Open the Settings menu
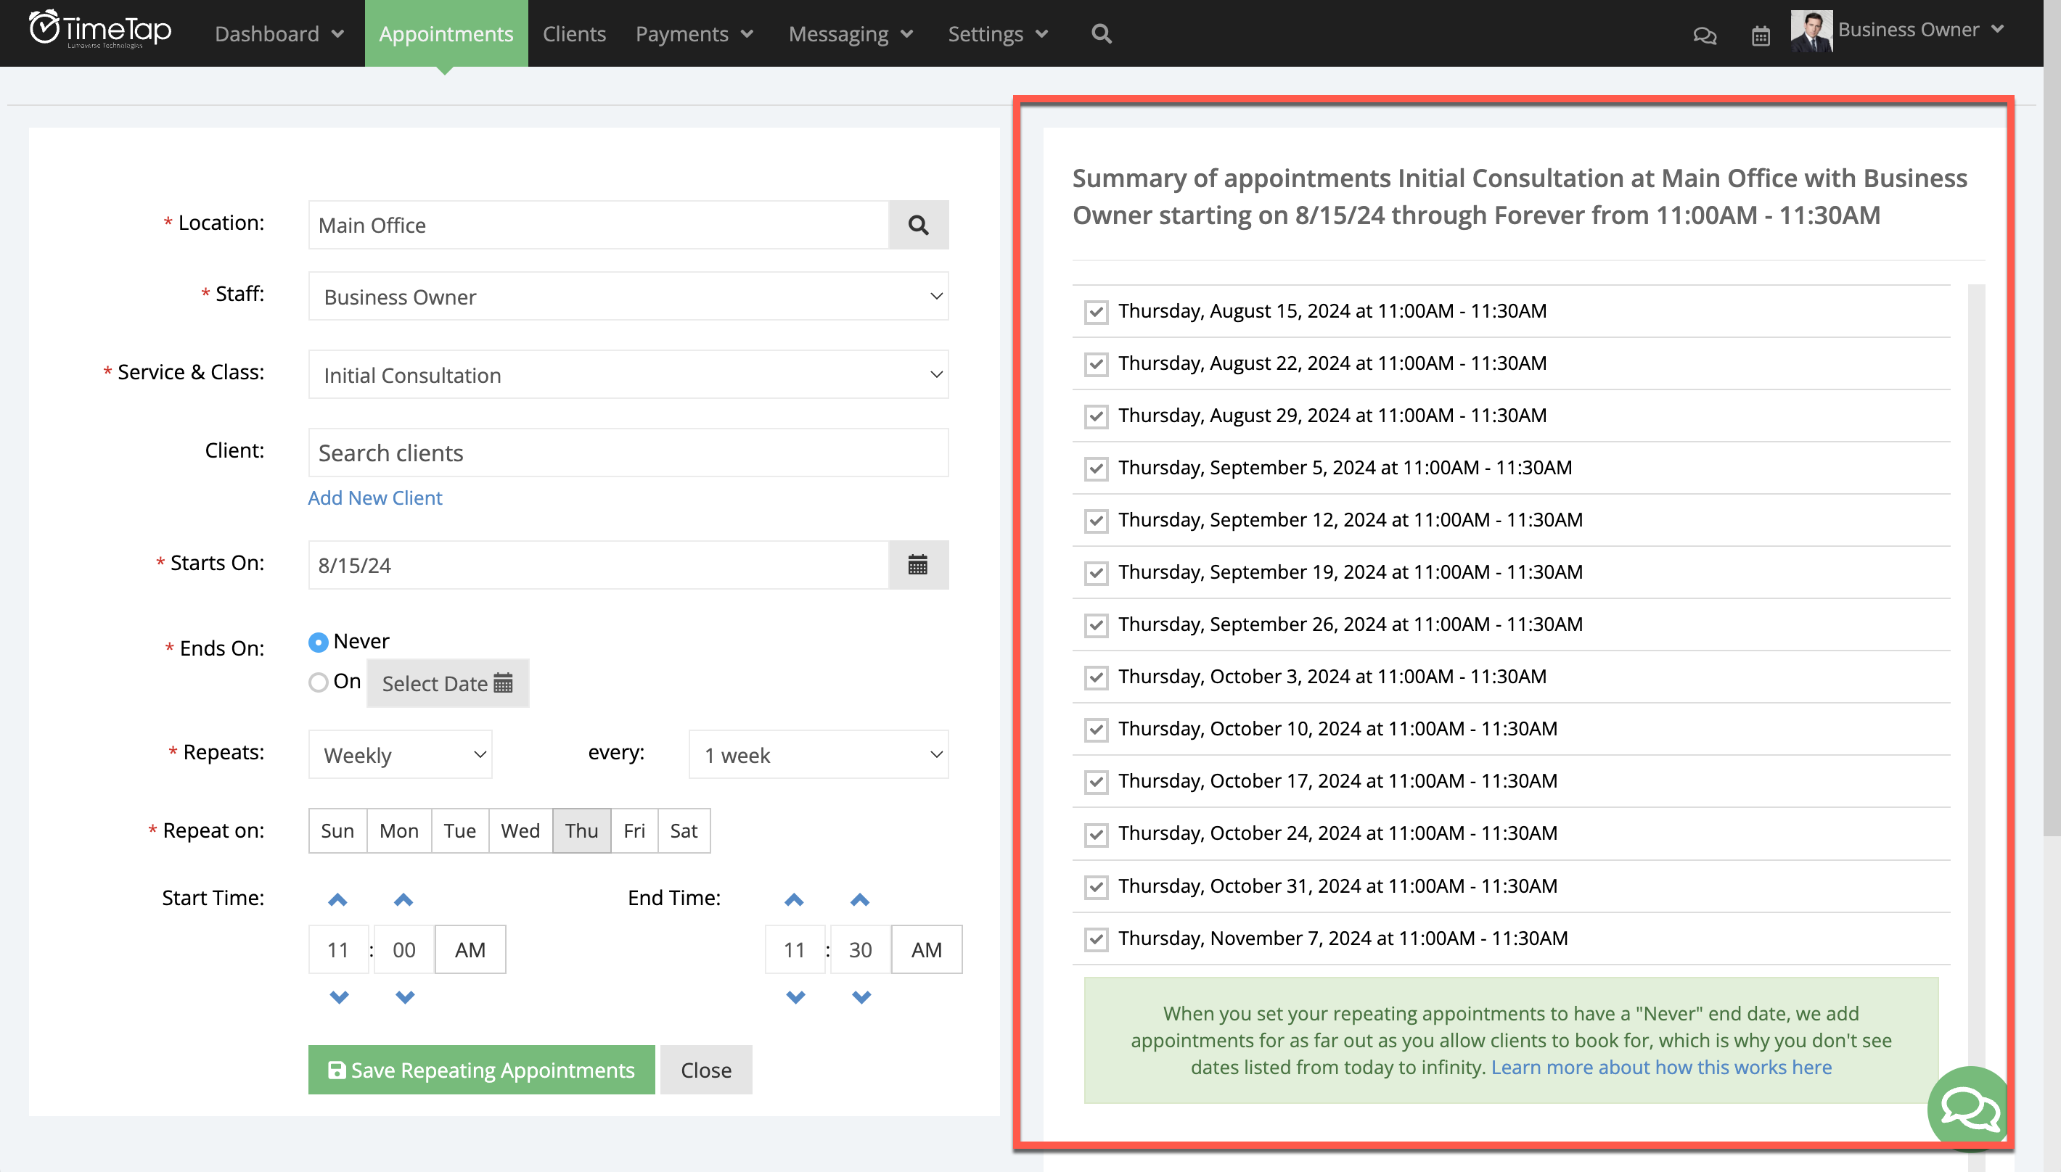 tap(997, 34)
